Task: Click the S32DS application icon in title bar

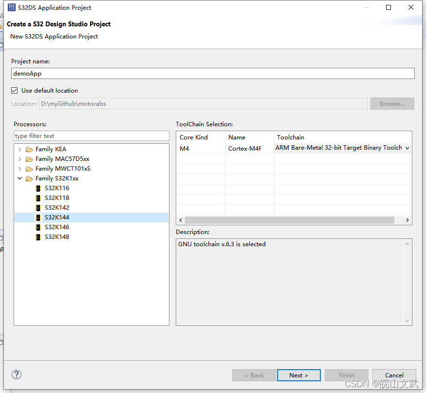Action: tap(12, 7)
